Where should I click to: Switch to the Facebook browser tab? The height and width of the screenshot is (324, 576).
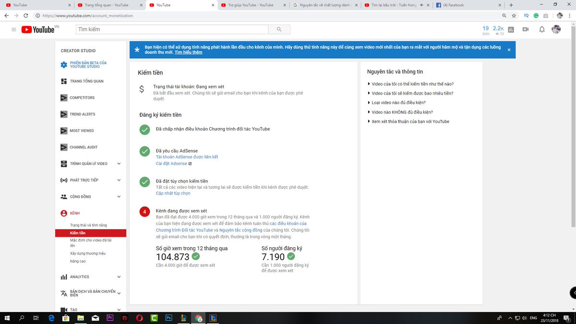[x=468, y=5]
